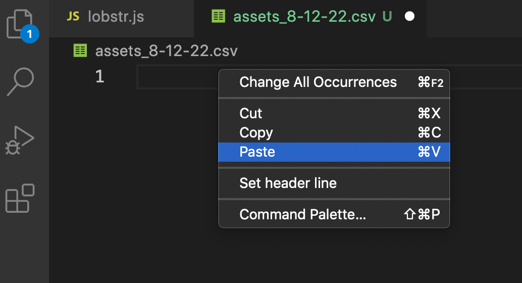
Task: Choose the highlighted Paste menu entry
Action: click(x=257, y=152)
